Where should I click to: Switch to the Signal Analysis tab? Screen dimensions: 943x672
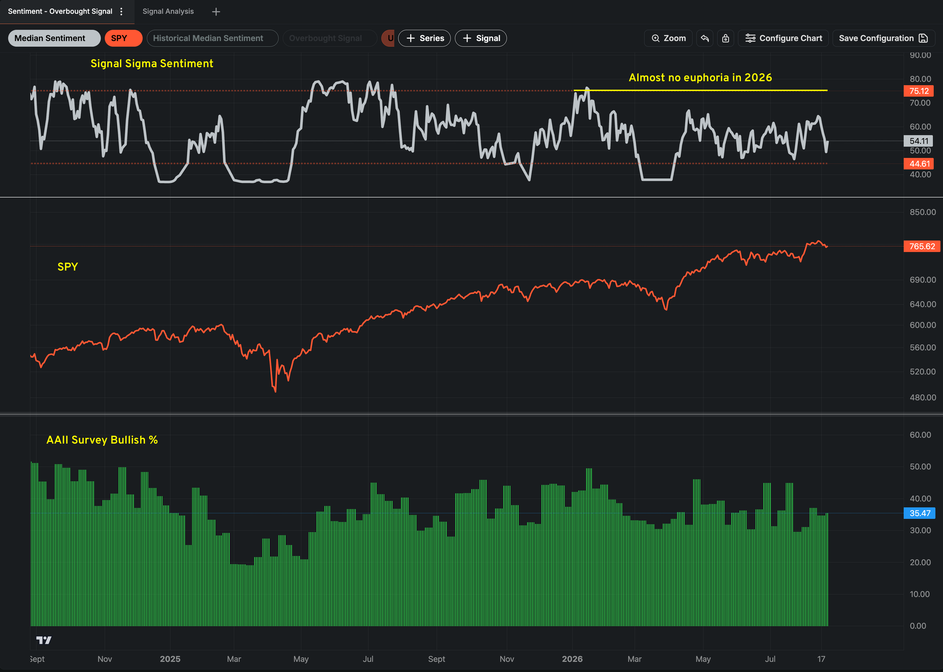click(x=168, y=12)
